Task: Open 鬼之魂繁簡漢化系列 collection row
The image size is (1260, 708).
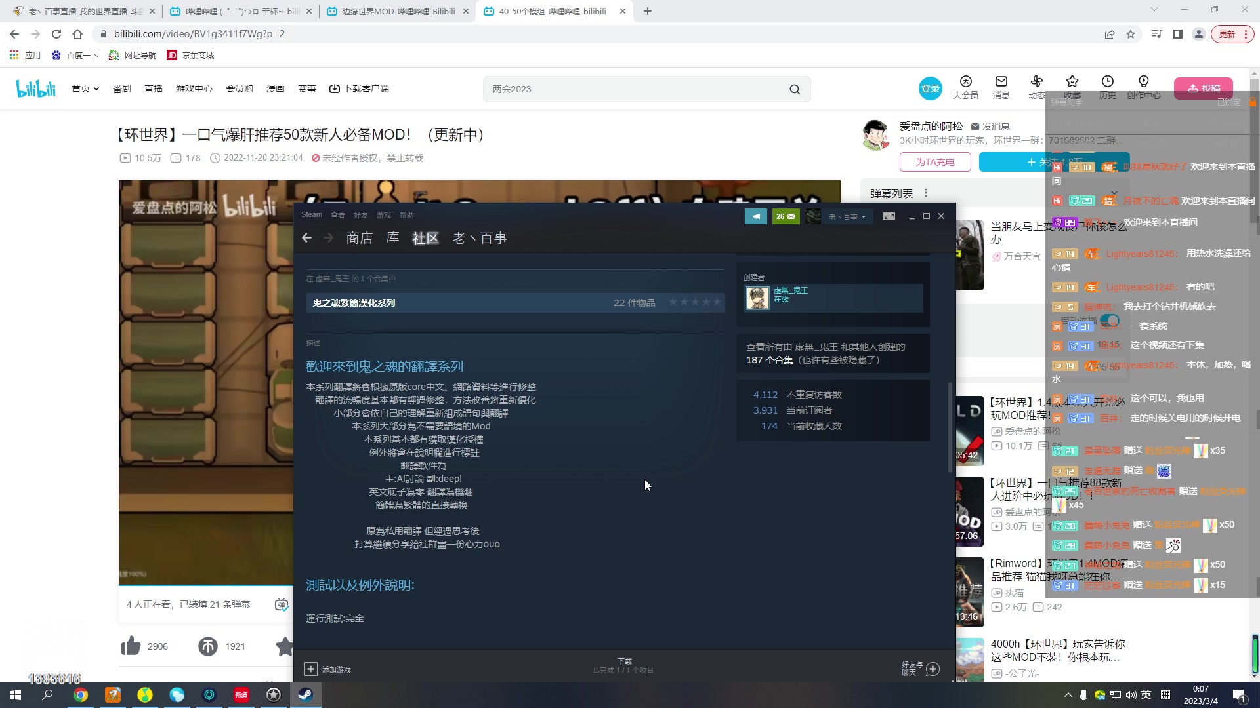Action: (515, 303)
